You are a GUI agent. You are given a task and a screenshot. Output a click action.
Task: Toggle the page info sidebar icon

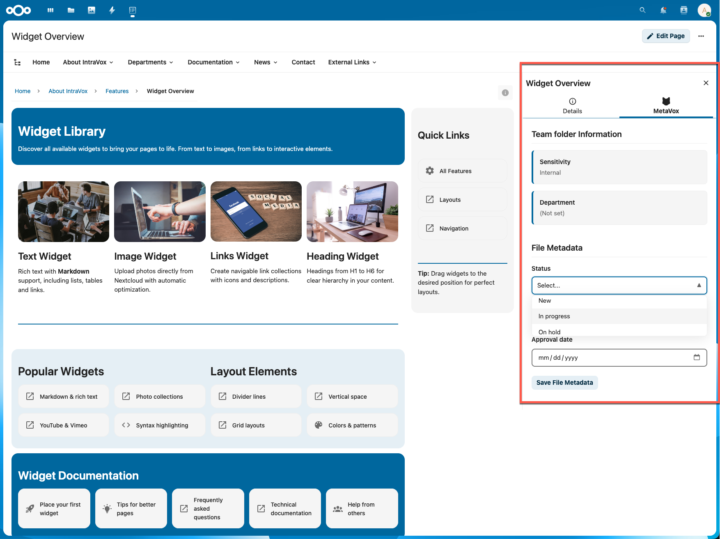coord(505,93)
